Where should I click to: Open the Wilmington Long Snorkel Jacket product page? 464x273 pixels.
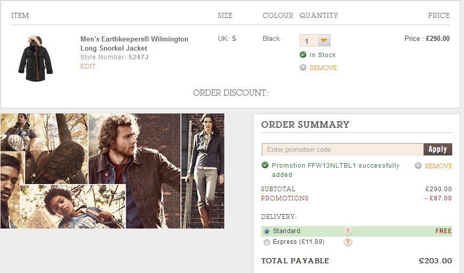(134, 43)
